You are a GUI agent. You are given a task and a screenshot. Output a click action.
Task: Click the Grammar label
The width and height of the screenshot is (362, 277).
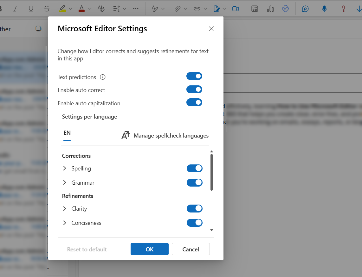point(83,183)
